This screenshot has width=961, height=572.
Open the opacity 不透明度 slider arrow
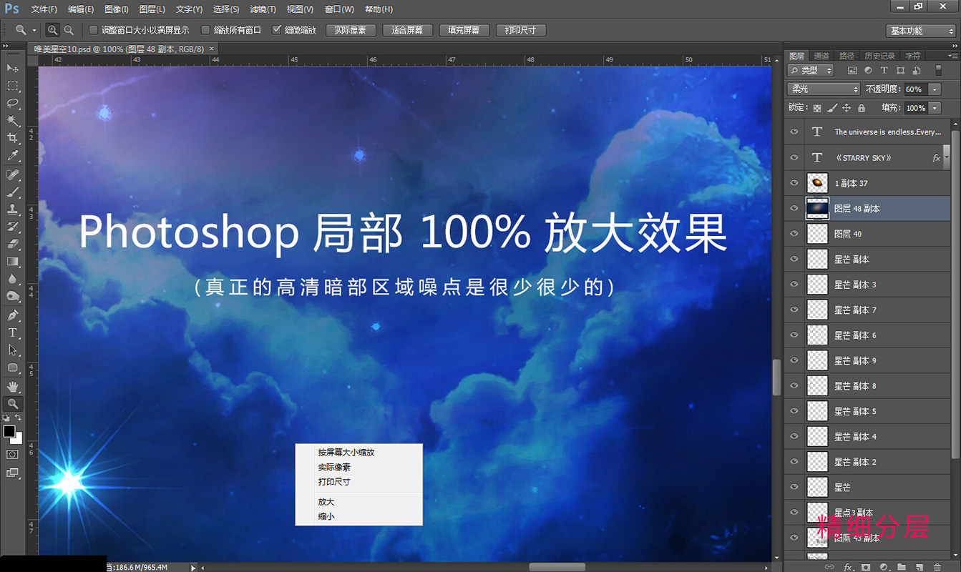point(935,89)
